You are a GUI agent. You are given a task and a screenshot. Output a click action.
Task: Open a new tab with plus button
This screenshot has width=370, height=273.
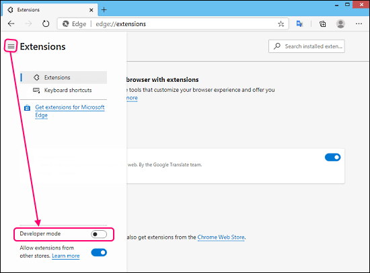(104, 10)
